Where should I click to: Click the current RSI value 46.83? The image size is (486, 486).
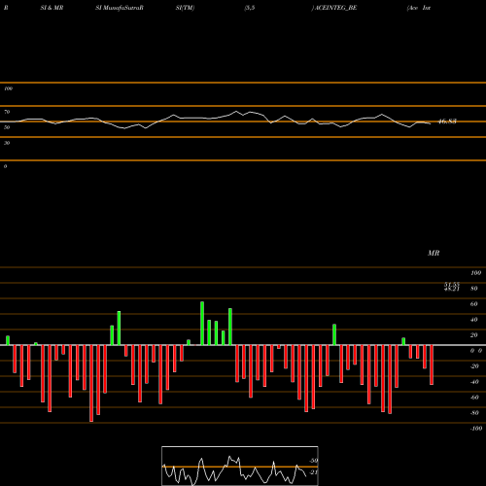tap(447, 121)
